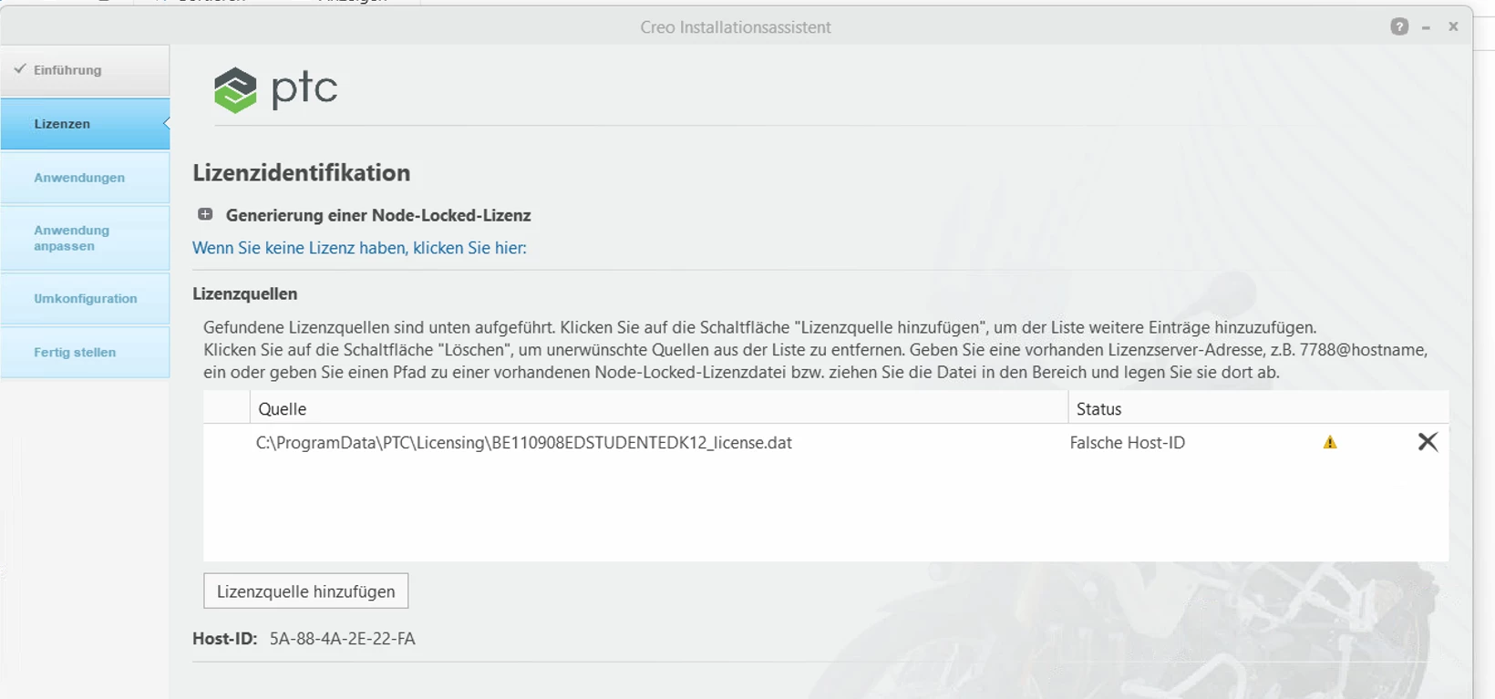The width and height of the screenshot is (1495, 699).
Task: Minimize the Creo Installationsassistent window
Action: [1427, 27]
